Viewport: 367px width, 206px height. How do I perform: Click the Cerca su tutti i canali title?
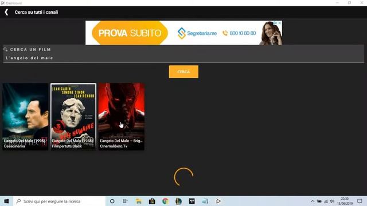[36, 12]
